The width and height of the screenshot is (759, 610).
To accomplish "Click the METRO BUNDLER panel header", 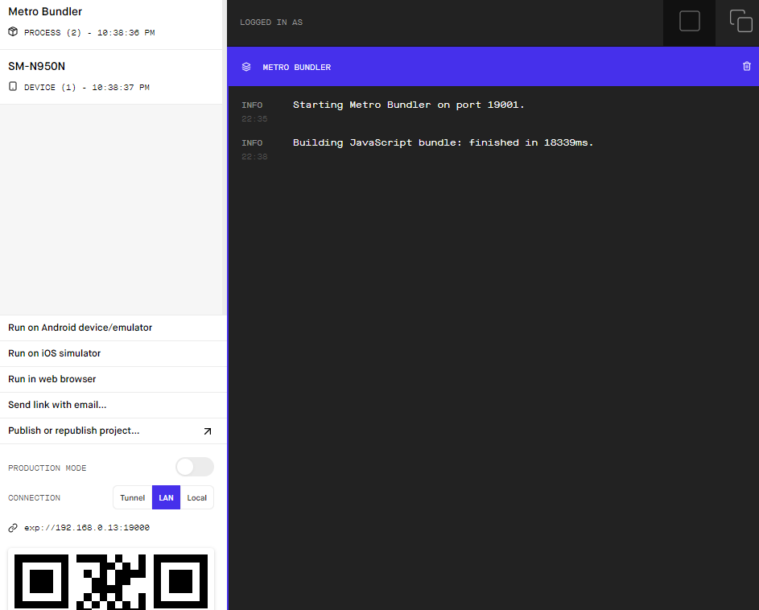I will pos(493,67).
